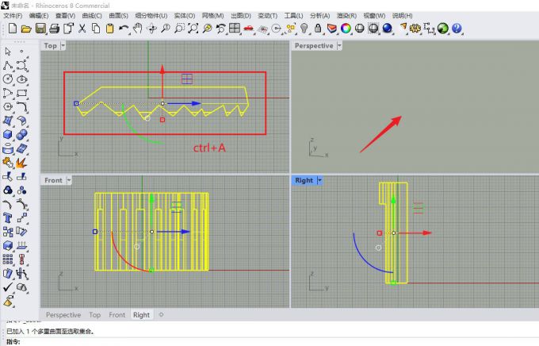The width and height of the screenshot is (539, 346).
Task: Click the New file icon
Action: point(13,29)
